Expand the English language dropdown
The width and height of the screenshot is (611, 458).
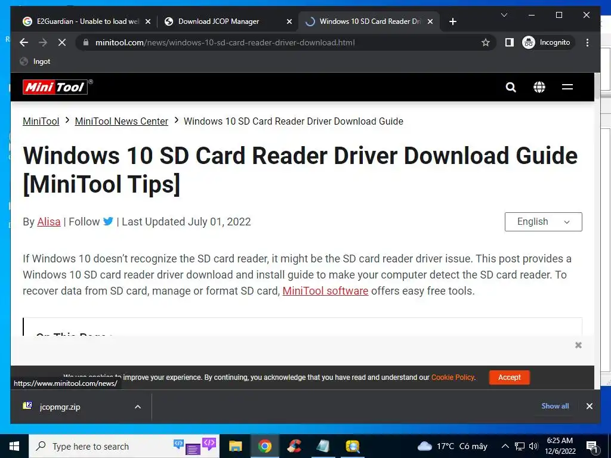tap(543, 222)
